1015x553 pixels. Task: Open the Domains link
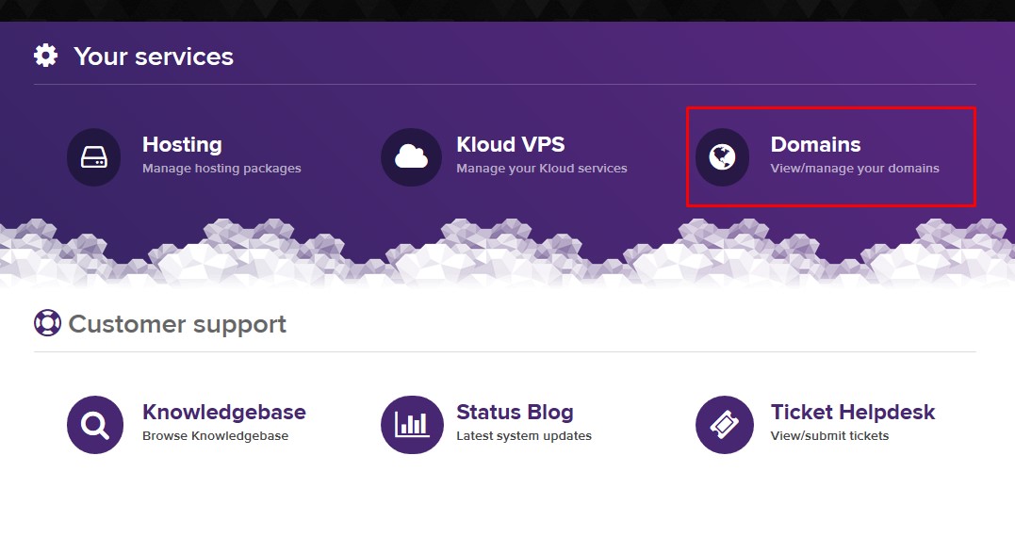(x=815, y=144)
